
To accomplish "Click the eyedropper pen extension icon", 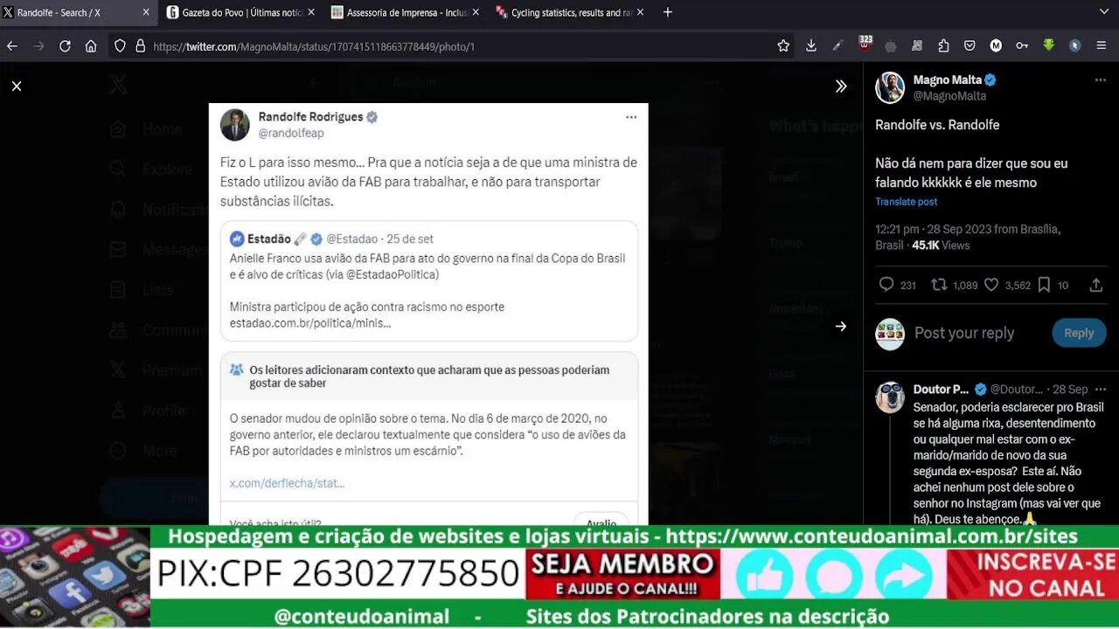I will [838, 45].
